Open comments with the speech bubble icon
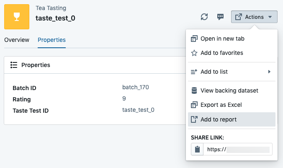 (x=220, y=17)
